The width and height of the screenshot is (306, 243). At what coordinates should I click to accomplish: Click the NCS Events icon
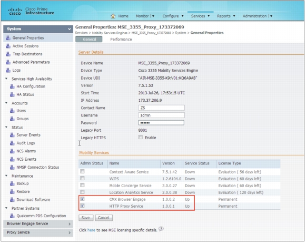click(x=12, y=159)
